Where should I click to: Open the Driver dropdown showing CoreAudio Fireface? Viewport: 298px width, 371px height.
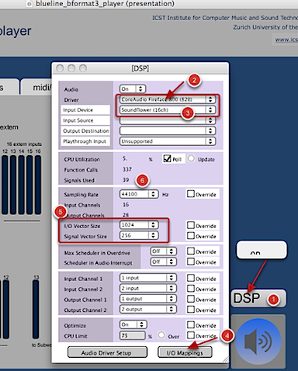[168, 99]
